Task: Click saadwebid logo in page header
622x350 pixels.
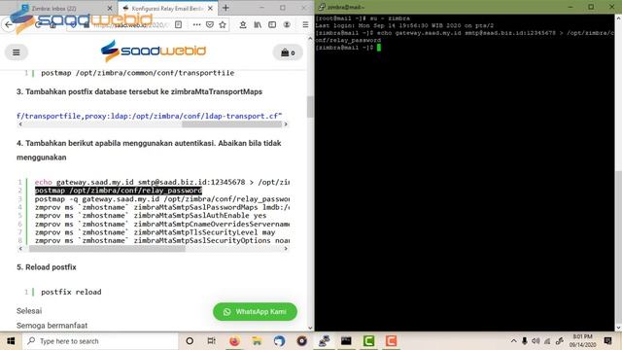Action: tap(154, 51)
